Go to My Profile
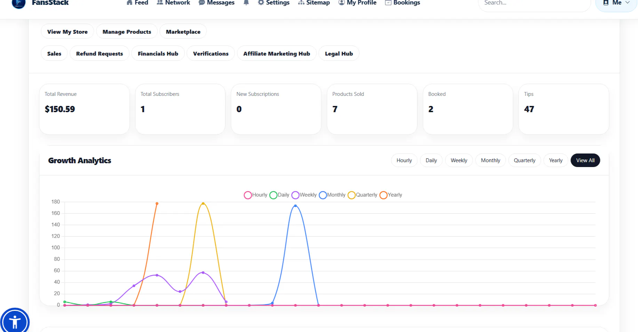 (357, 3)
